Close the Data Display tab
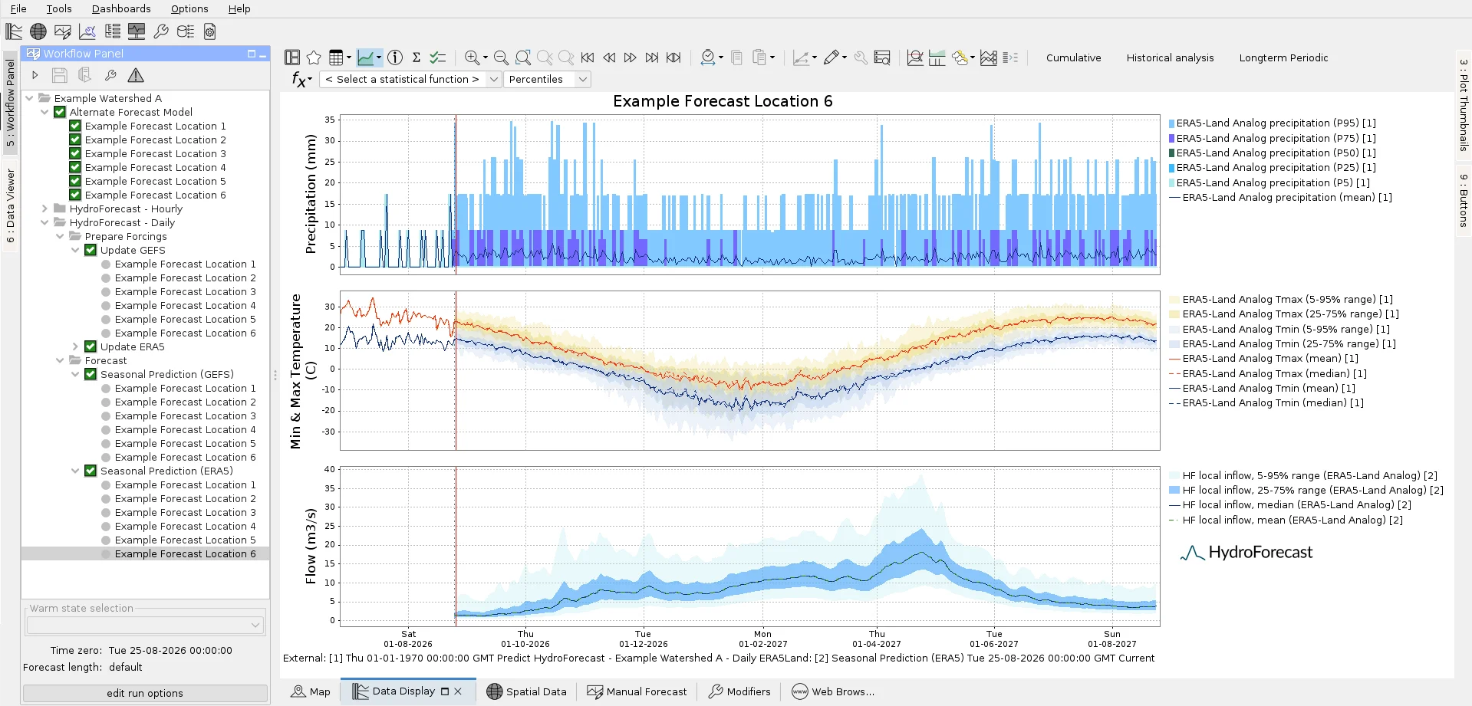This screenshot has height=706, width=1472. 458,691
